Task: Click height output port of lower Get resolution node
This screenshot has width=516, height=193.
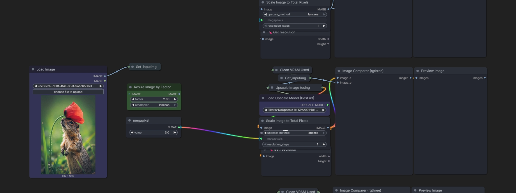Action: (329, 161)
